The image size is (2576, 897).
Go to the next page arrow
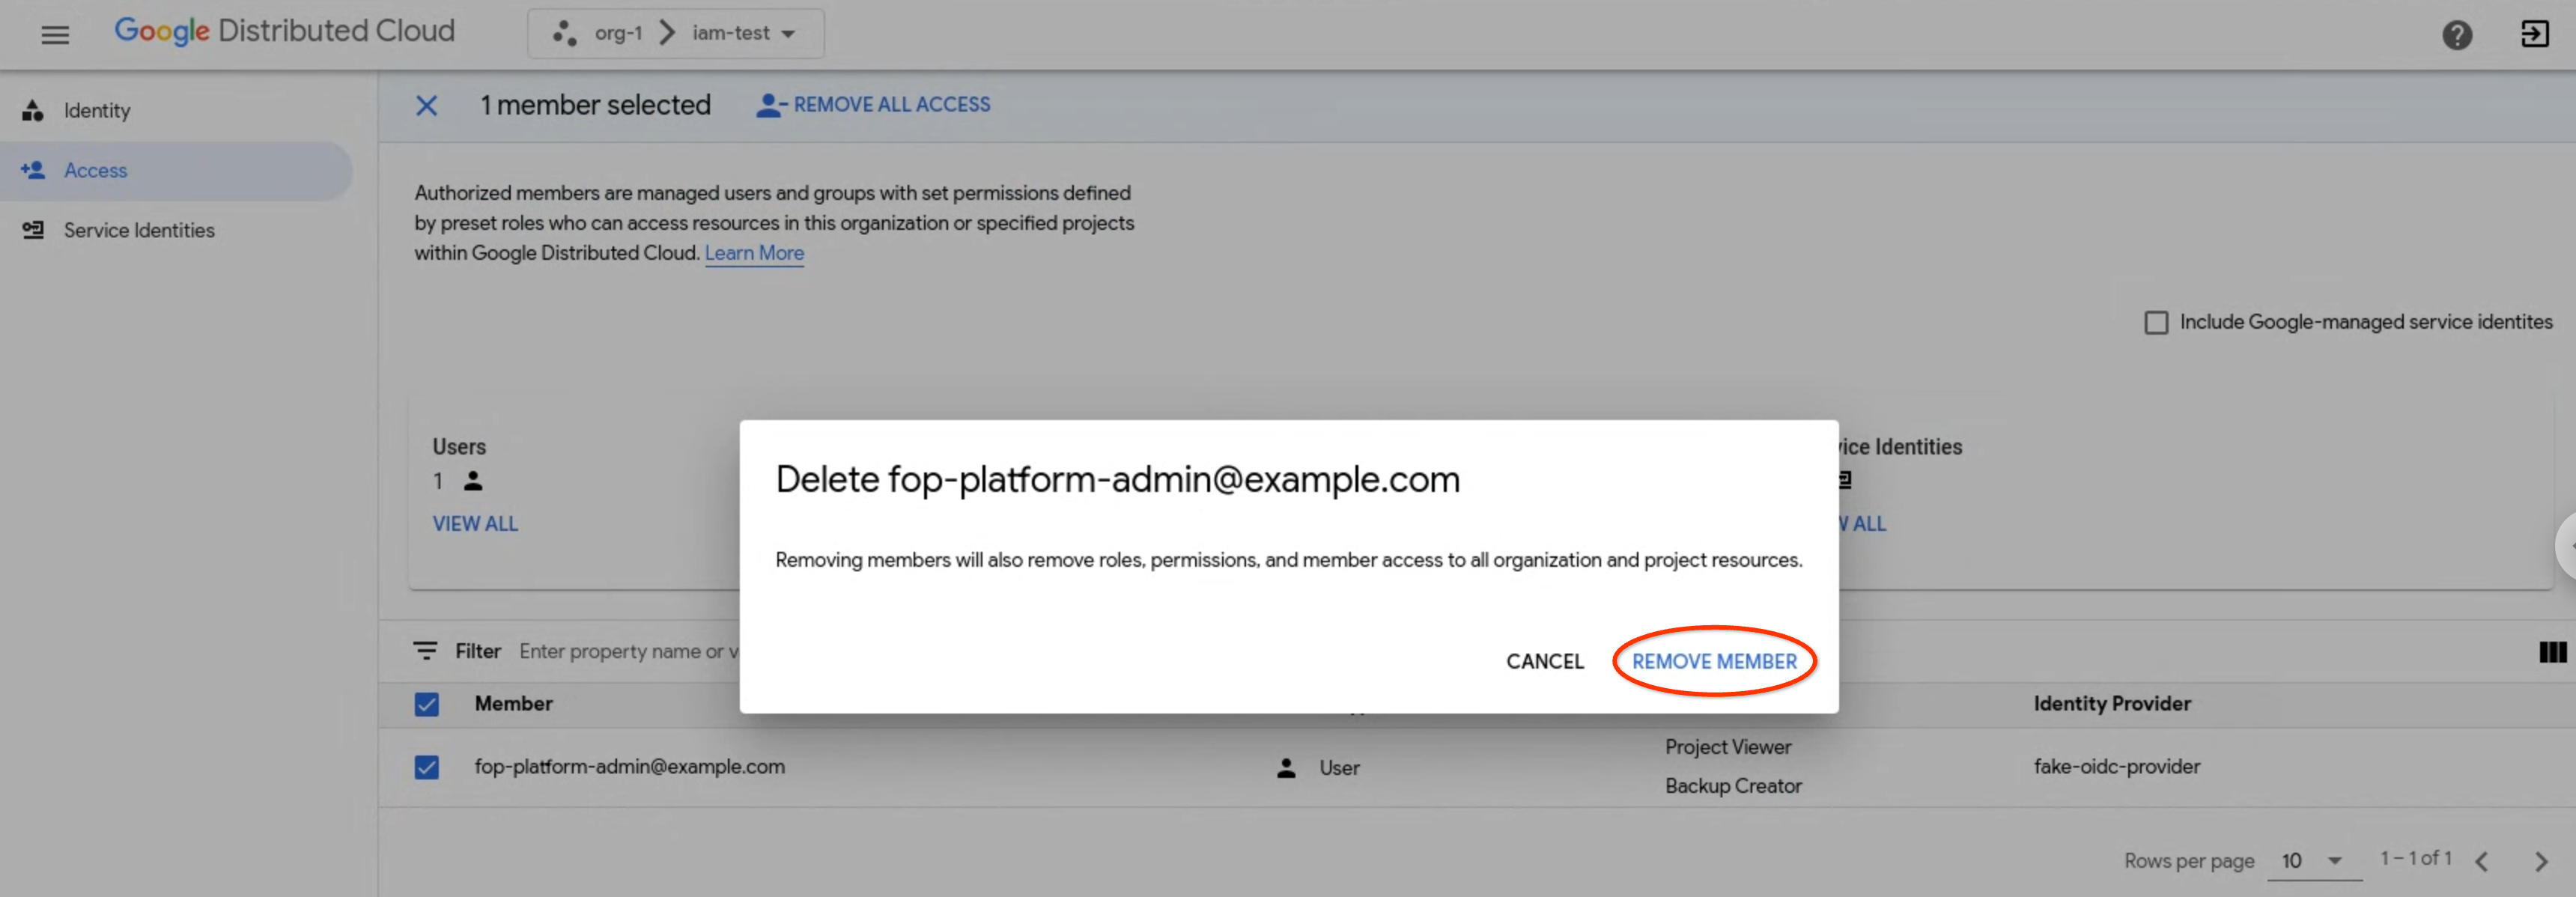coord(2540,861)
